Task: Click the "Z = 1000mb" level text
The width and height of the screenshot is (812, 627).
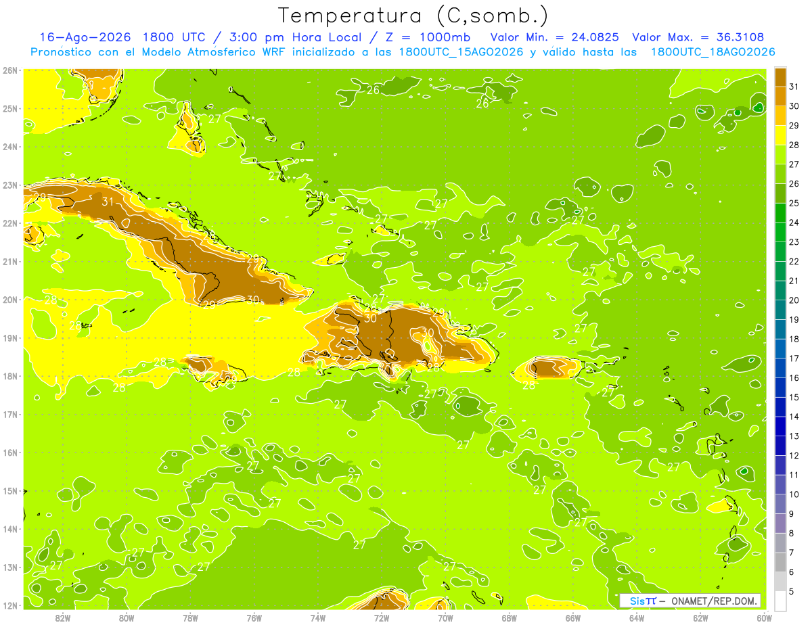Action: (428, 37)
